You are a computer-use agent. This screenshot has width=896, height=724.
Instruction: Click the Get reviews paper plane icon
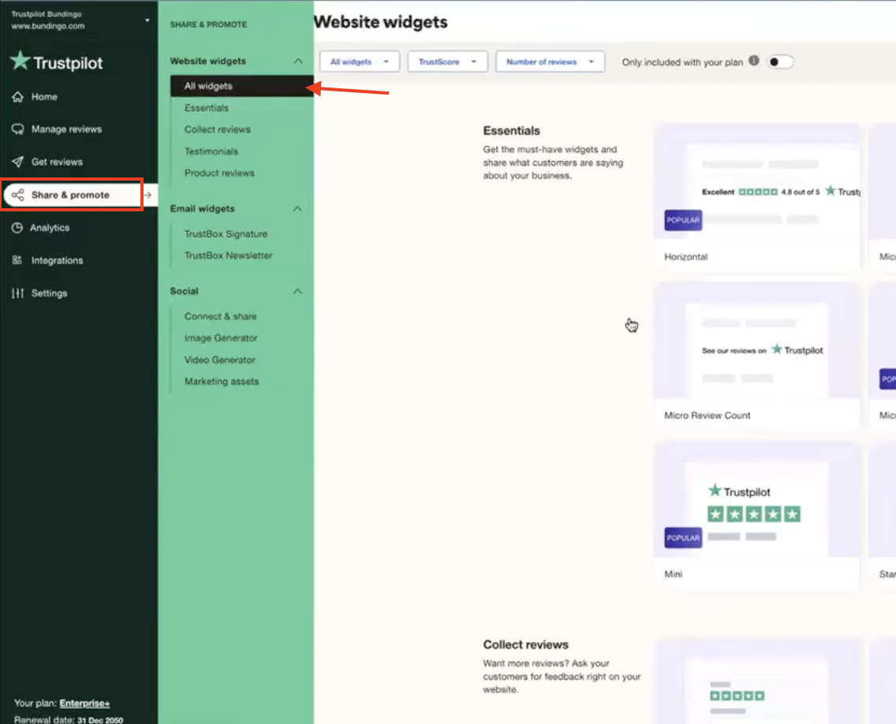(x=17, y=162)
